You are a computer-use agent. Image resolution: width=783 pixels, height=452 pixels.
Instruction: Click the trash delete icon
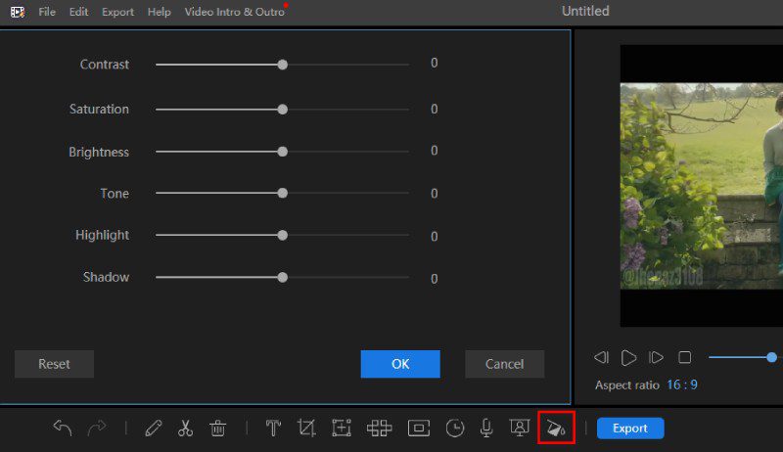[x=217, y=429]
